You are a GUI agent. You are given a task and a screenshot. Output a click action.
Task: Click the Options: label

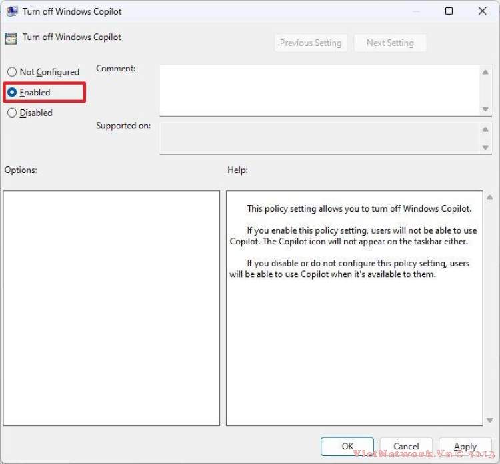[21, 170]
